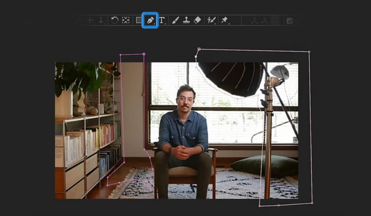The width and height of the screenshot is (371, 216).
Task: Click top-right vertex of white mask path
Action: [309, 51]
